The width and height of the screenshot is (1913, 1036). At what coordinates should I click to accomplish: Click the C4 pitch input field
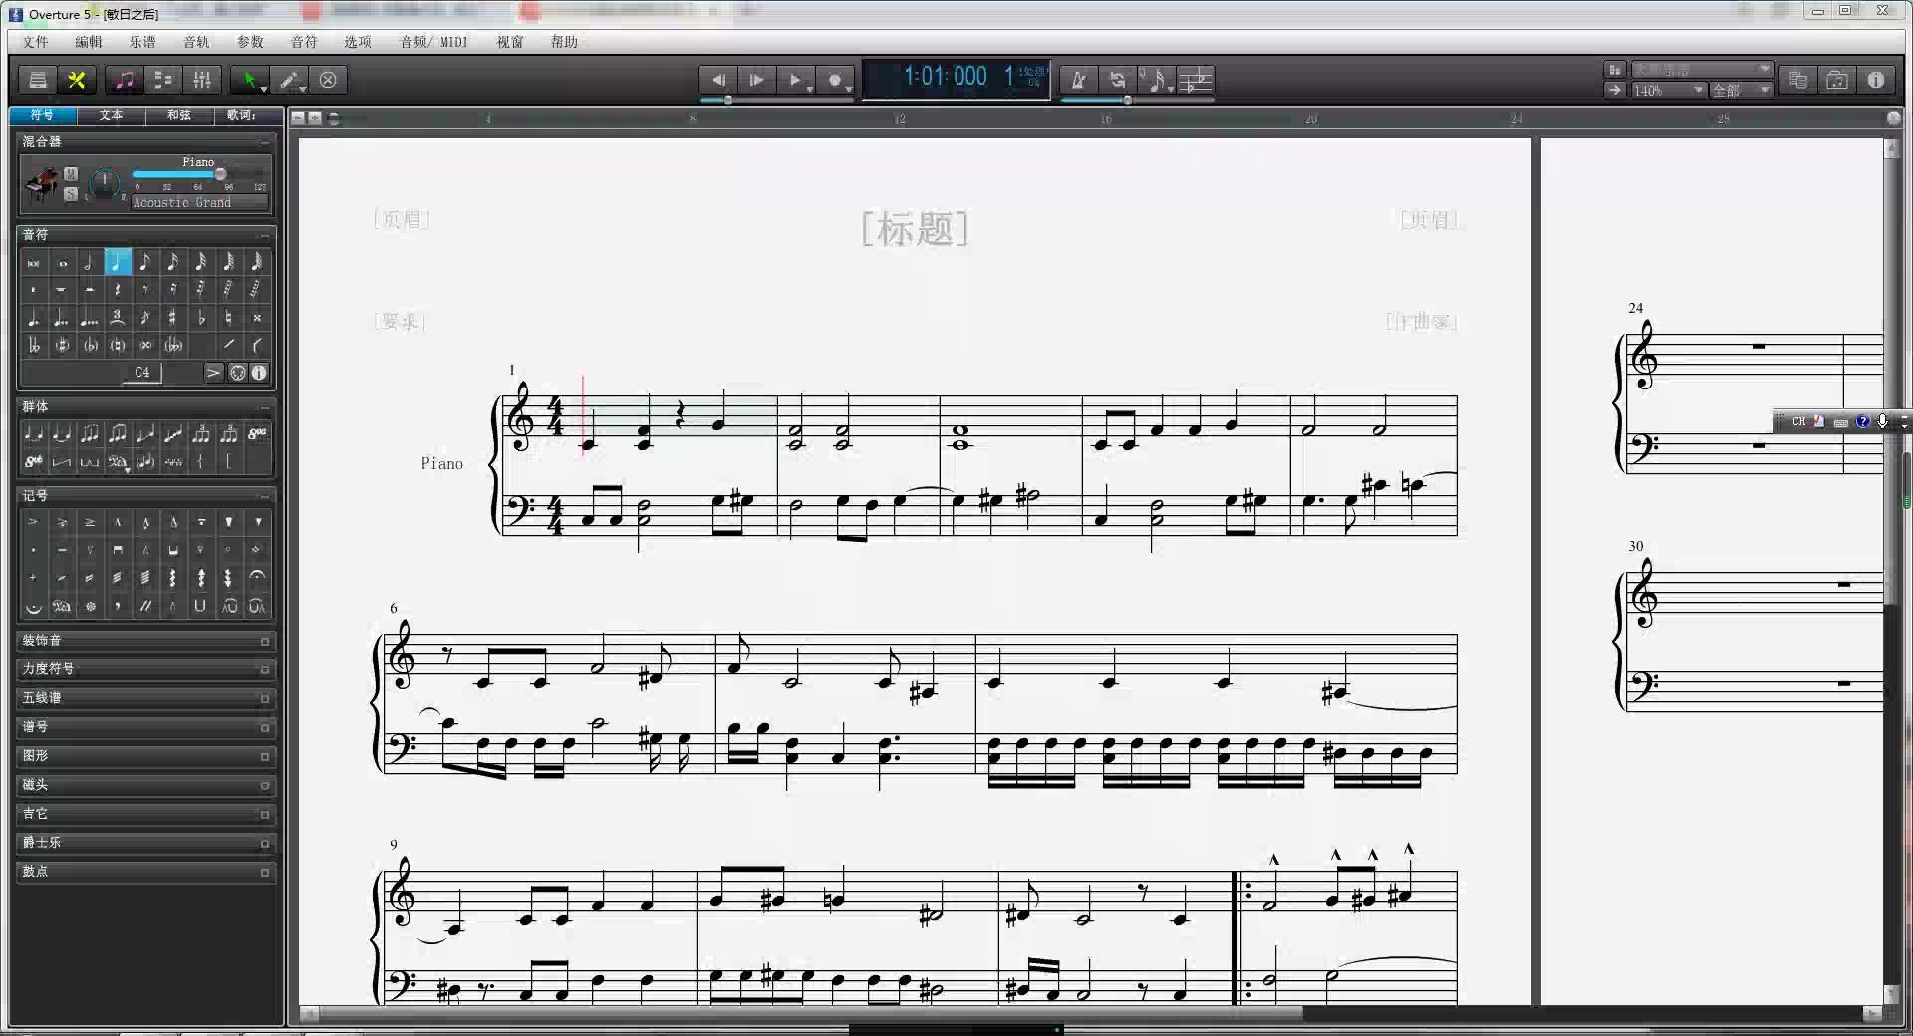coord(142,373)
